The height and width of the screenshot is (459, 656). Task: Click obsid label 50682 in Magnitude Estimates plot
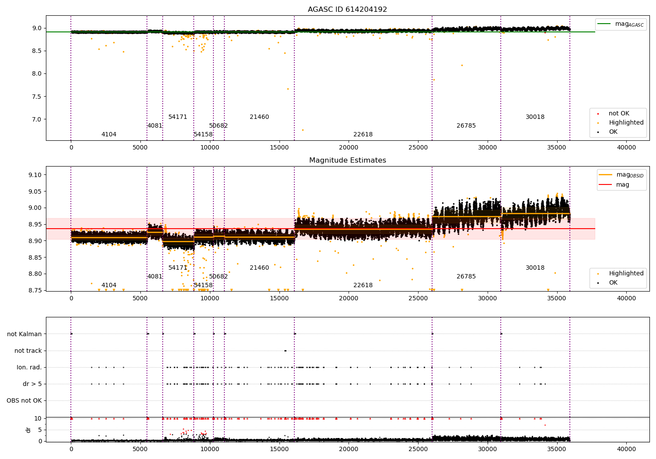pos(219,277)
